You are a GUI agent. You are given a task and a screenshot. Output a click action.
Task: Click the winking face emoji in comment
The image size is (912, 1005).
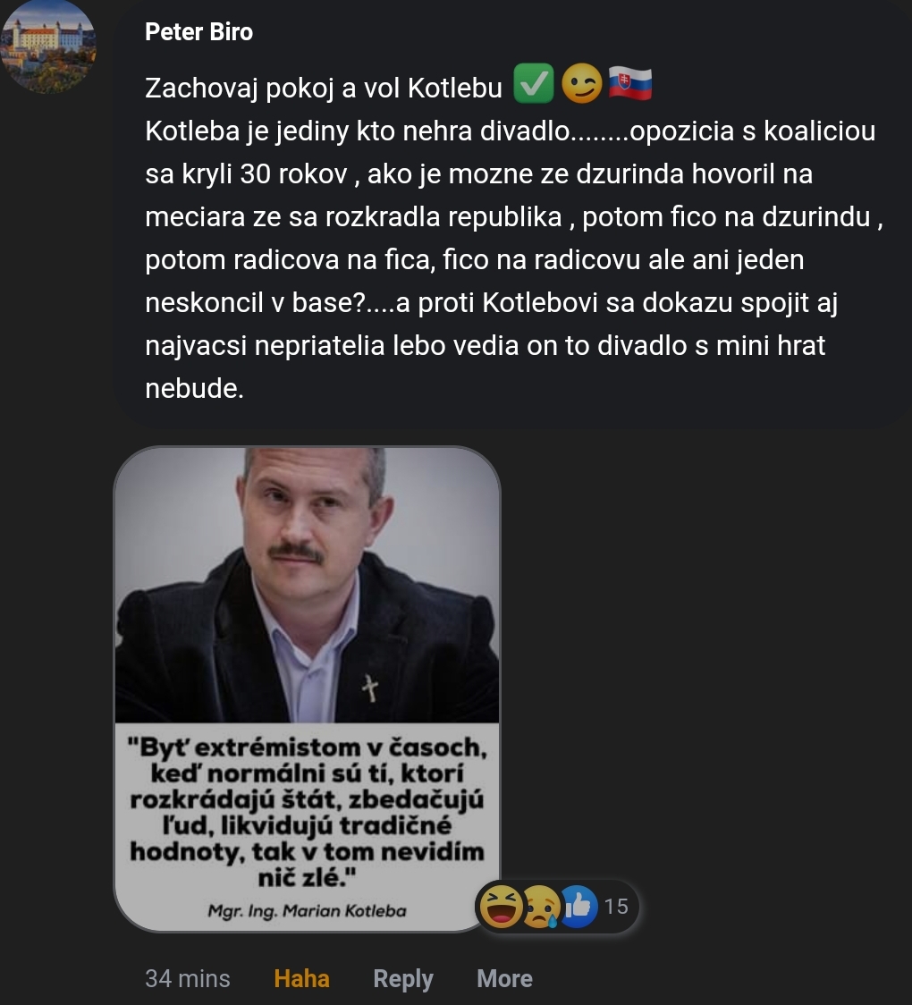pos(581,84)
